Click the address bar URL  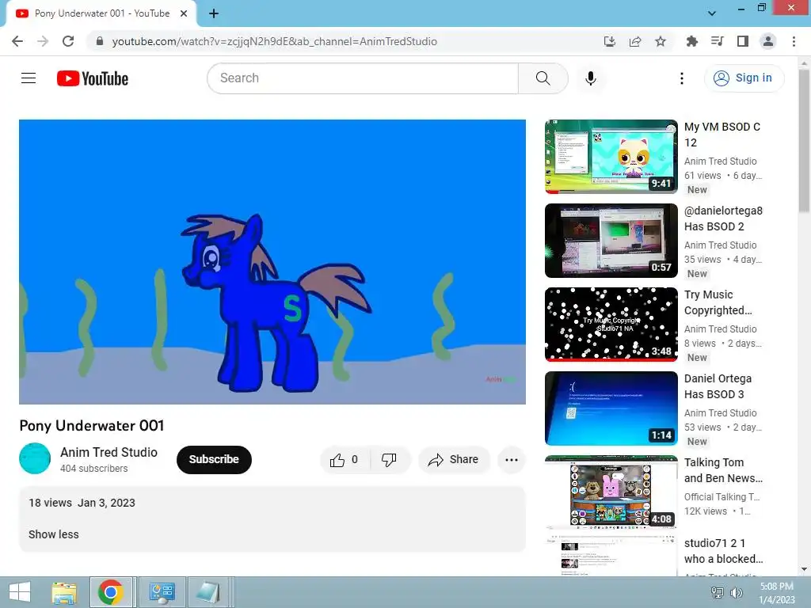tap(274, 41)
